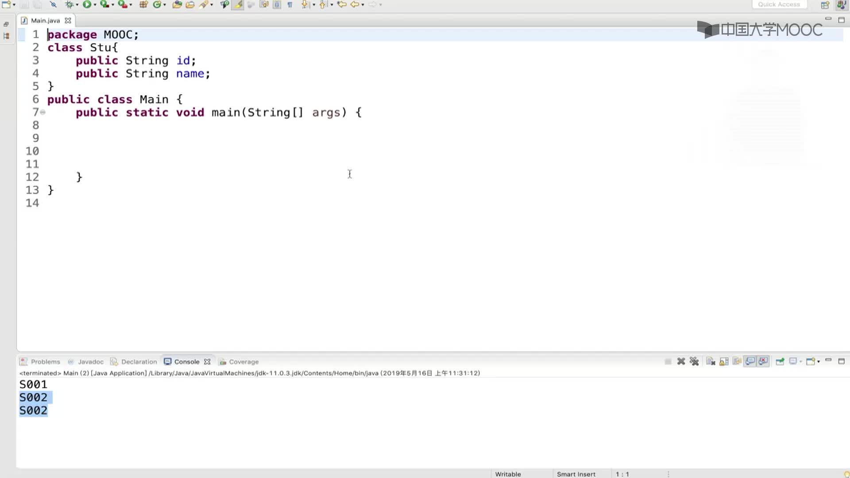
Task: Click the tip lightbulb icon in status bar
Action: pyautogui.click(x=846, y=474)
